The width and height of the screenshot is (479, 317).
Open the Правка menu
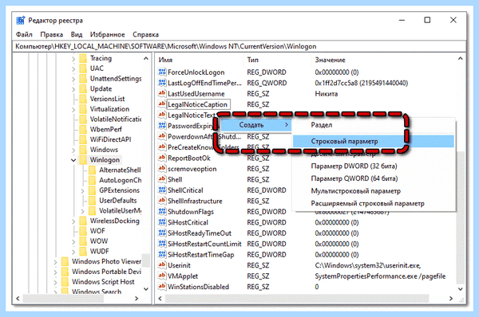coord(52,34)
